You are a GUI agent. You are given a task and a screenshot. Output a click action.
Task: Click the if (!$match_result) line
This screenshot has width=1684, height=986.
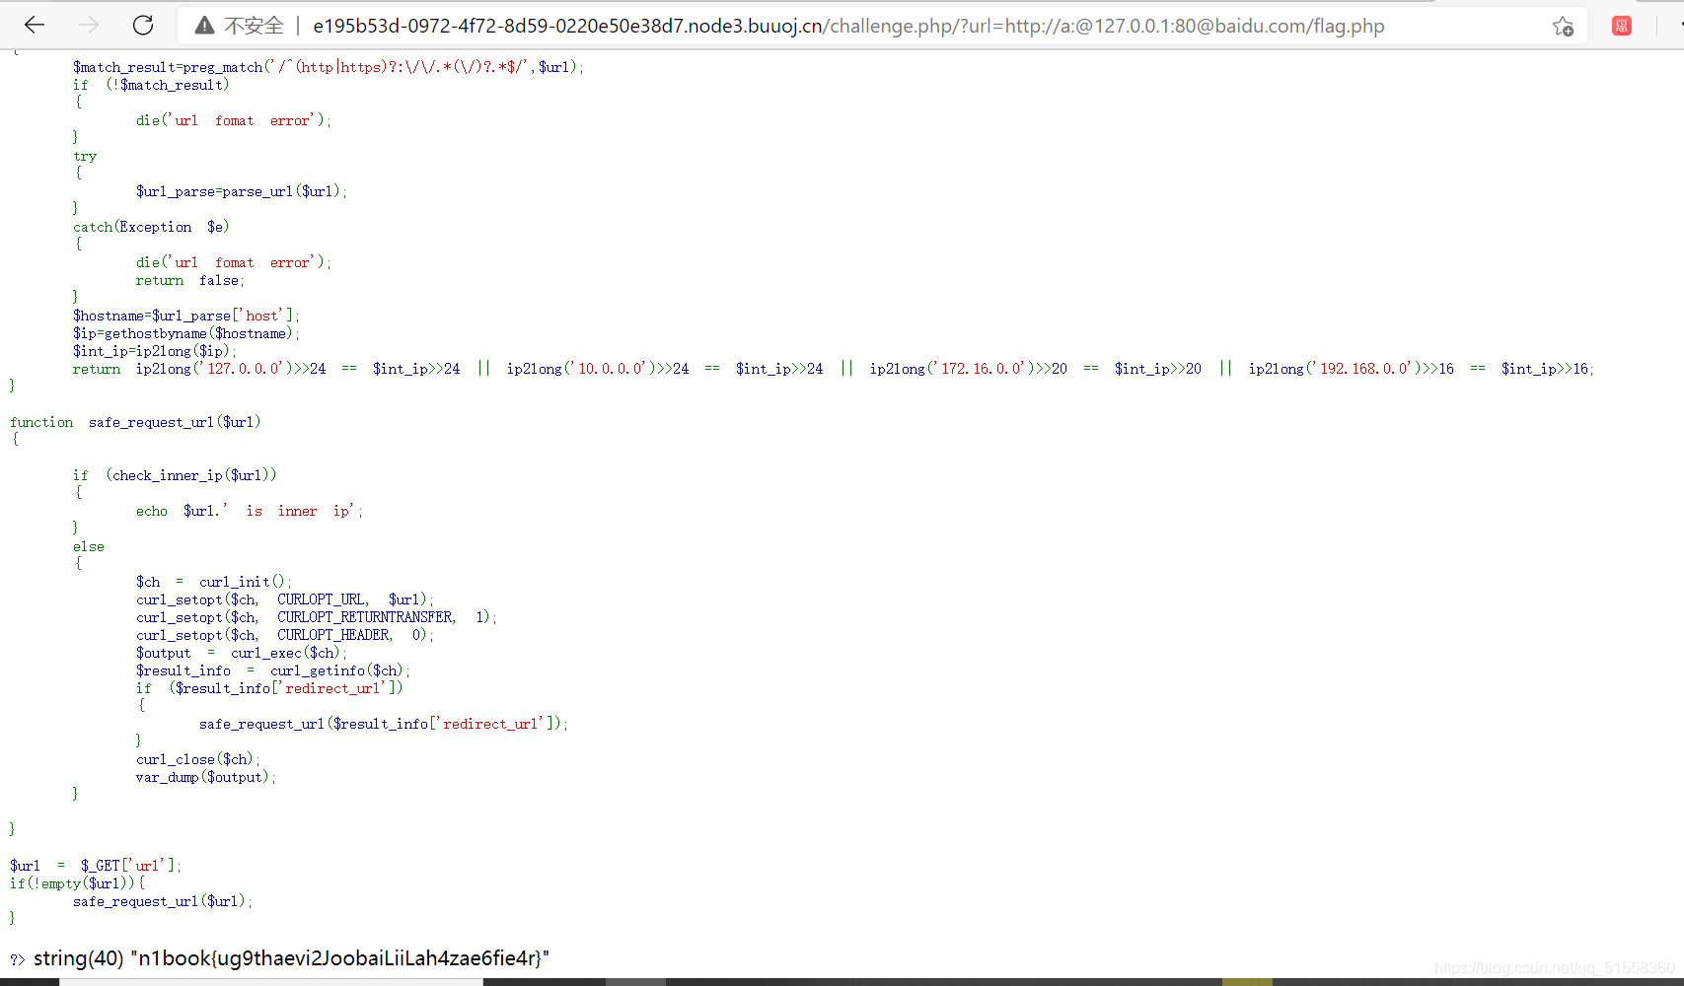point(151,85)
